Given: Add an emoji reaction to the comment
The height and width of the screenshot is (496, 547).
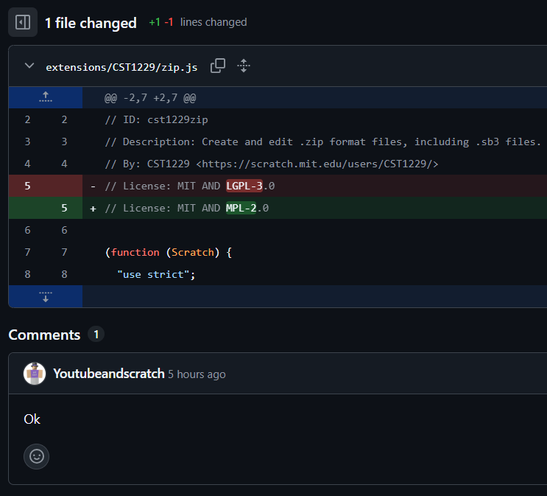Looking at the screenshot, I should [36, 456].
